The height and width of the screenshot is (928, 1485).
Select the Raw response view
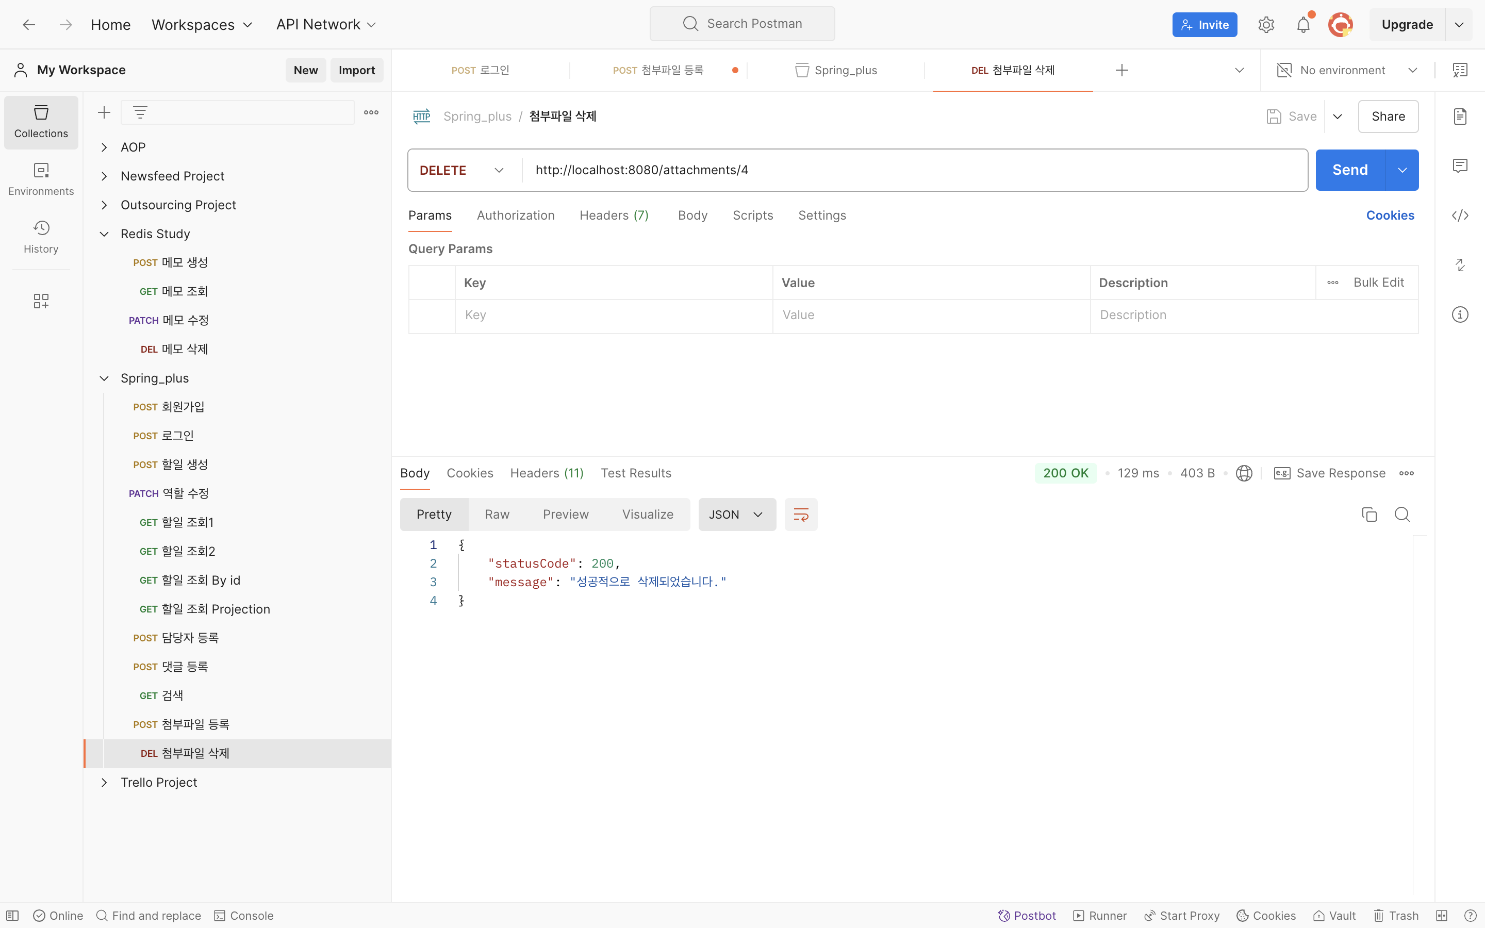pyautogui.click(x=497, y=515)
